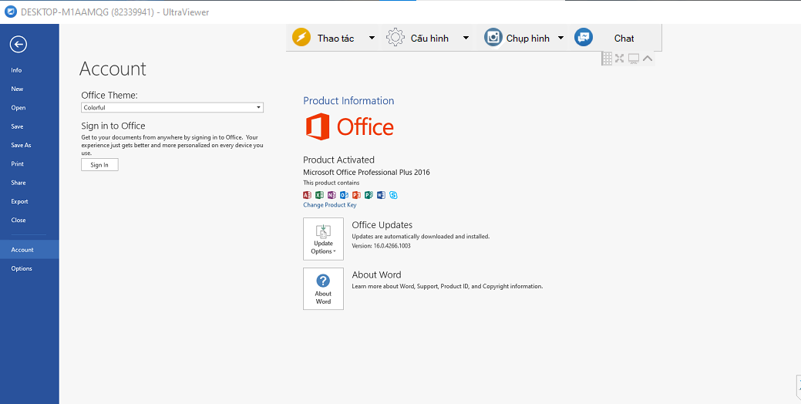Click the monitor display icon
The height and width of the screenshot is (404, 801).
click(x=634, y=59)
